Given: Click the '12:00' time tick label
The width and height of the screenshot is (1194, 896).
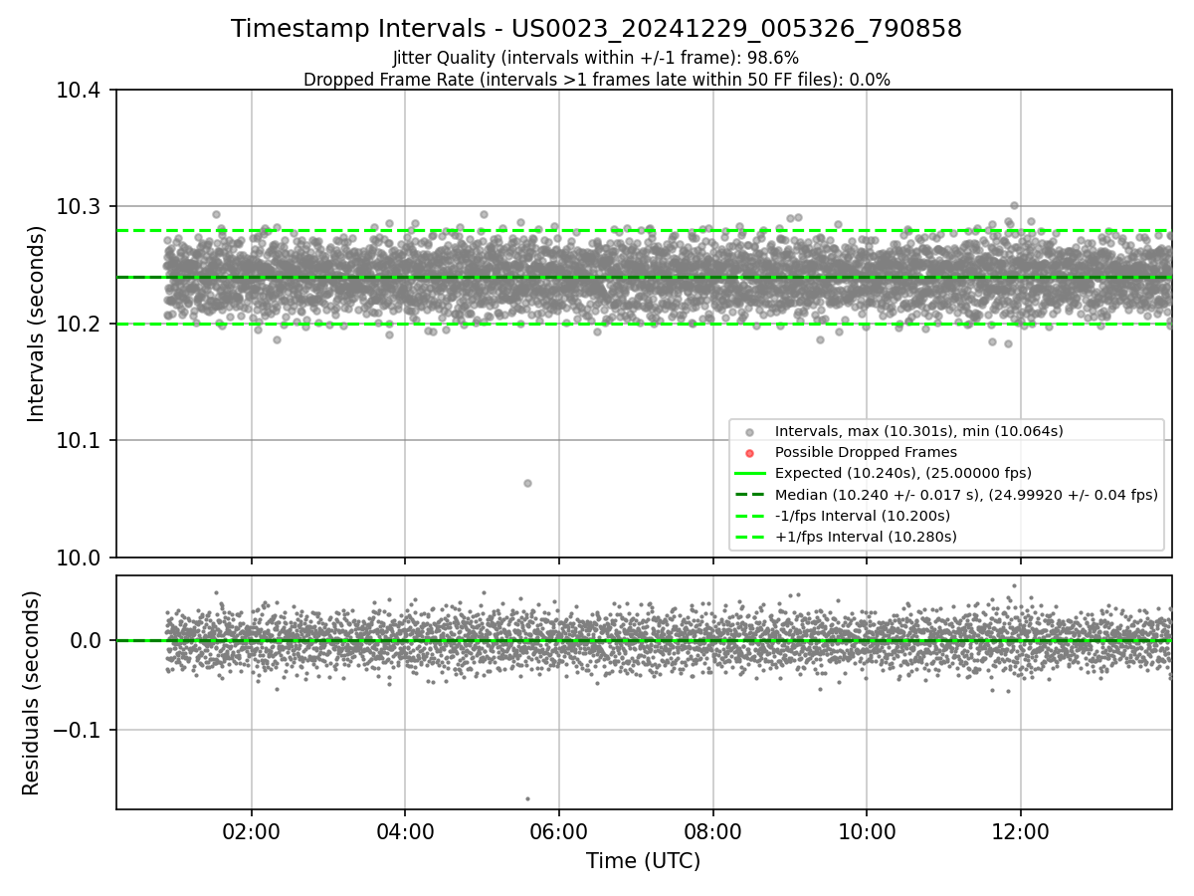Looking at the screenshot, I should coord(1021,832).
